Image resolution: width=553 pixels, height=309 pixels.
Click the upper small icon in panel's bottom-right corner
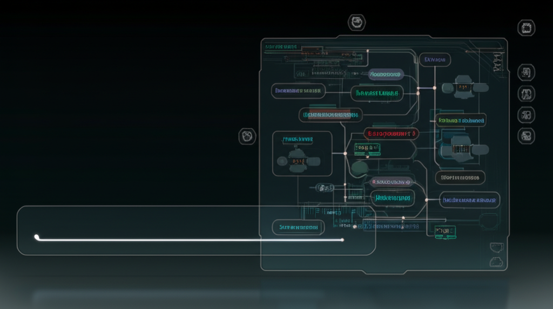point(495,248)
